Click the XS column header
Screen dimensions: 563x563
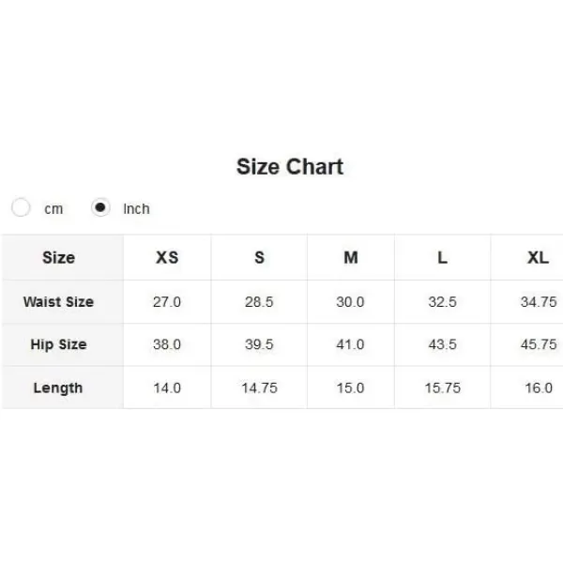[x=167, y=257]
